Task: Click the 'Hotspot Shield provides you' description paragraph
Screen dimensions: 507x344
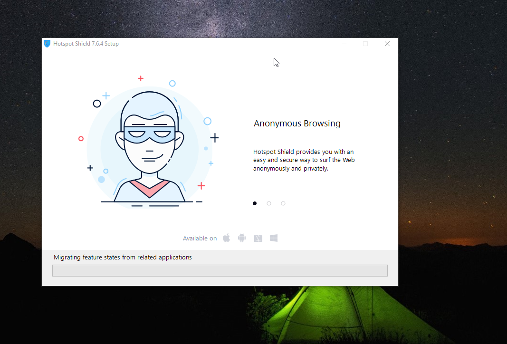Action: [x=304, y=160]
